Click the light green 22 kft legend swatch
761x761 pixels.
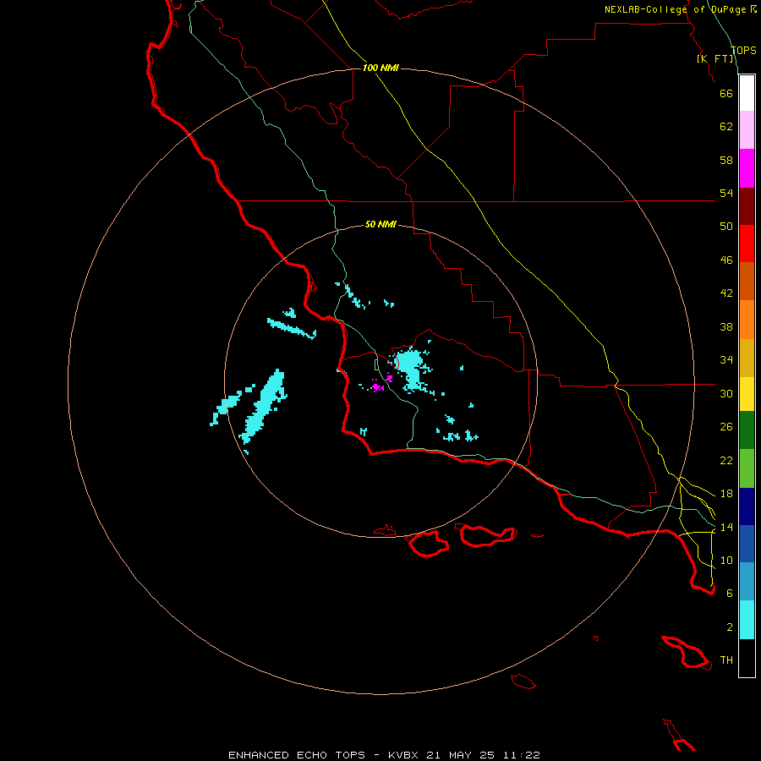click(x=747, y=468)
